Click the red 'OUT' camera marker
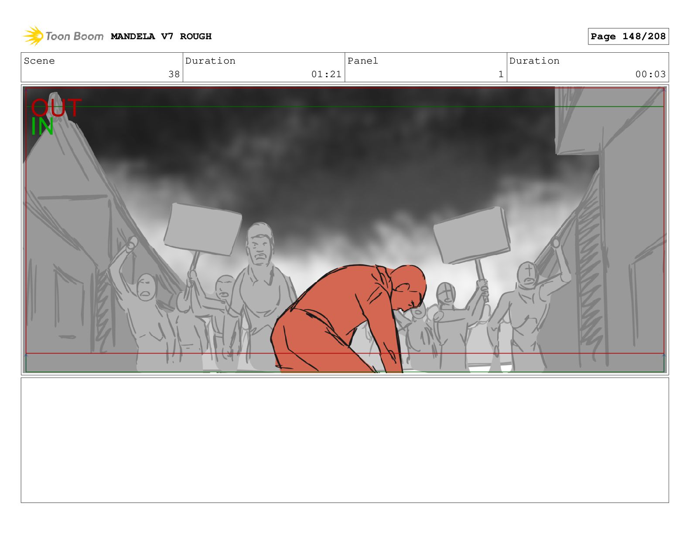690x534 pixels. click(x=56, y=108)
